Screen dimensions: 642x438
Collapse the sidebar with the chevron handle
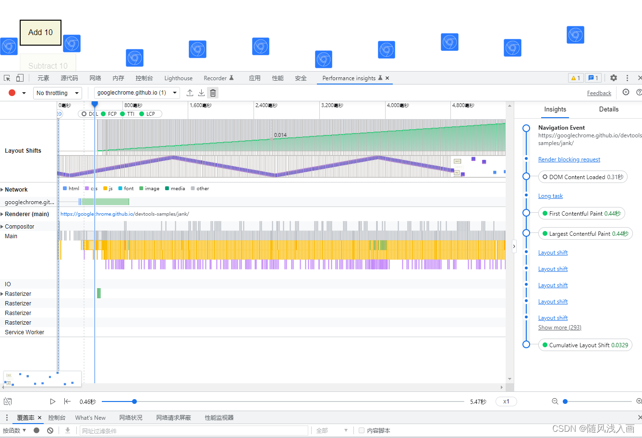point(514,246)
